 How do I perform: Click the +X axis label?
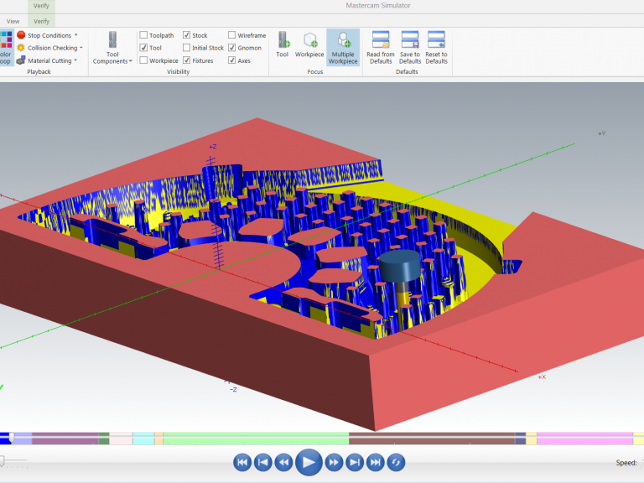542,377
